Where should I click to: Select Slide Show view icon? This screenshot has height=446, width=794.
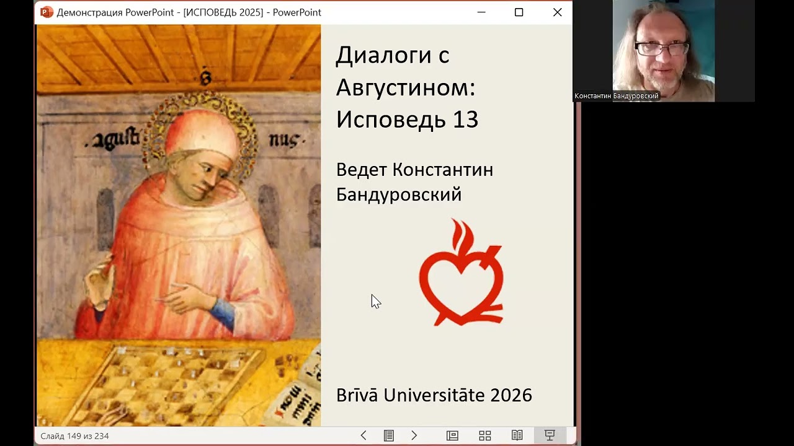[550, 435]
